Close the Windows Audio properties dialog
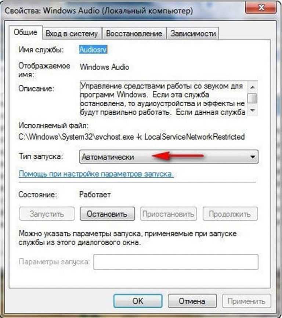 pos(261,7)
